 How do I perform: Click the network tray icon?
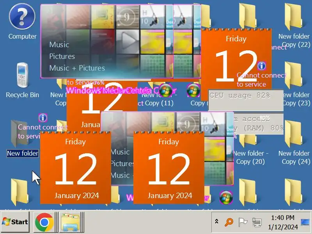tap(257, 222)
